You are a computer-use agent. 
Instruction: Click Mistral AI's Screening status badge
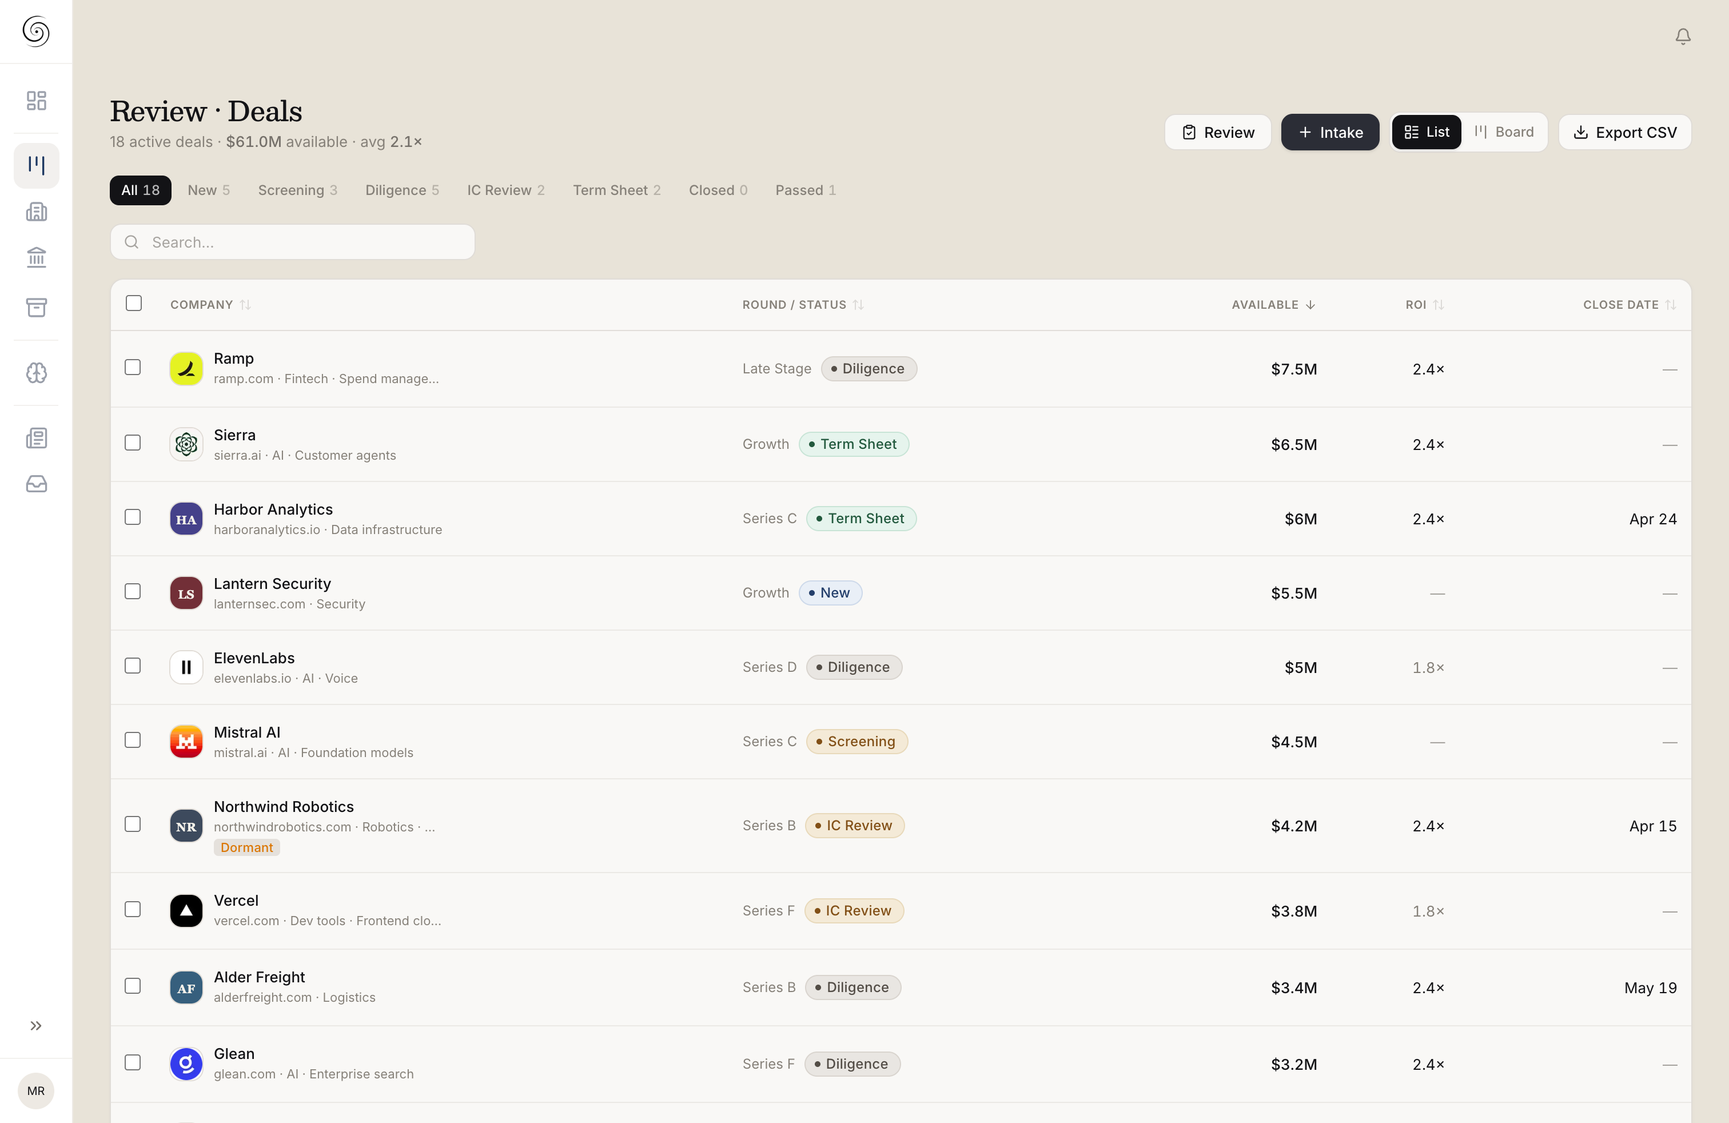pos(856,742)
